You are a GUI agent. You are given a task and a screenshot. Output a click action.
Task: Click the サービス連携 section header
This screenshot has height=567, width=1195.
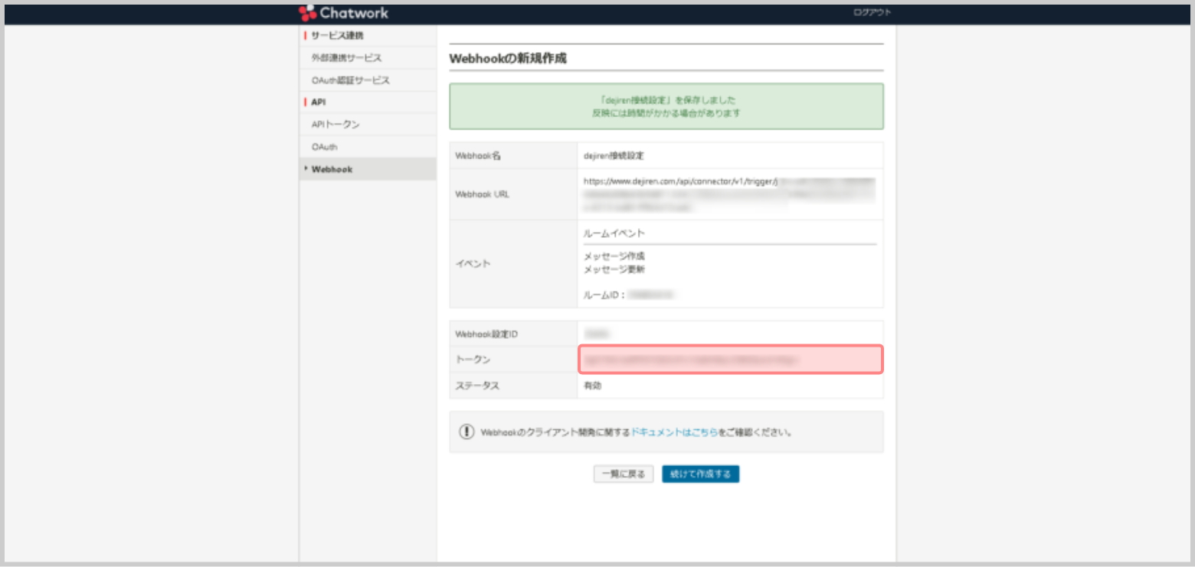[x=337, y=35]
